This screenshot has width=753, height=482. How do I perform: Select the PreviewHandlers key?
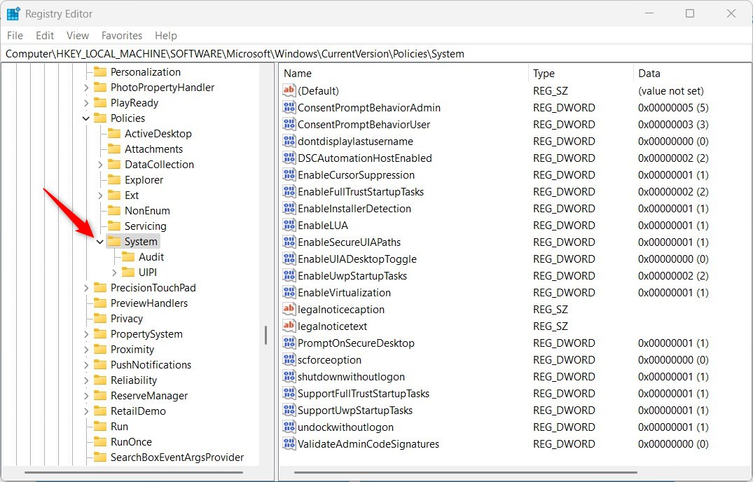click(x=149, y=303)
